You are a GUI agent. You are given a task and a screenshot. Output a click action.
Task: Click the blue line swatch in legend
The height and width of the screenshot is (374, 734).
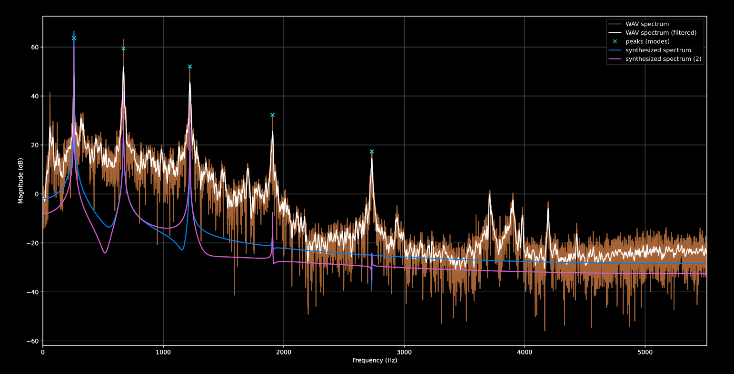click(615, 50)
